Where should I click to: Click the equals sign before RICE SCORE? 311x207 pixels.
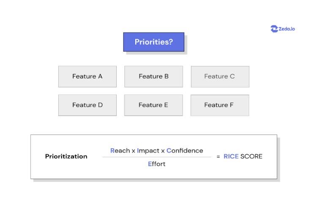[218, 156]
